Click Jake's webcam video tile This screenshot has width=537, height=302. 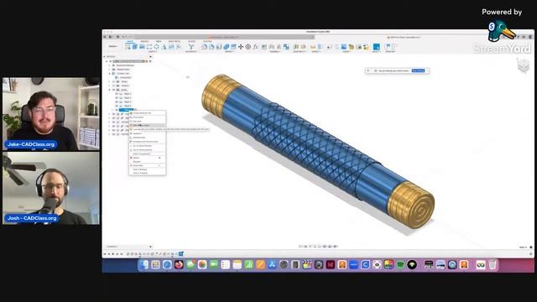(51, 114)
